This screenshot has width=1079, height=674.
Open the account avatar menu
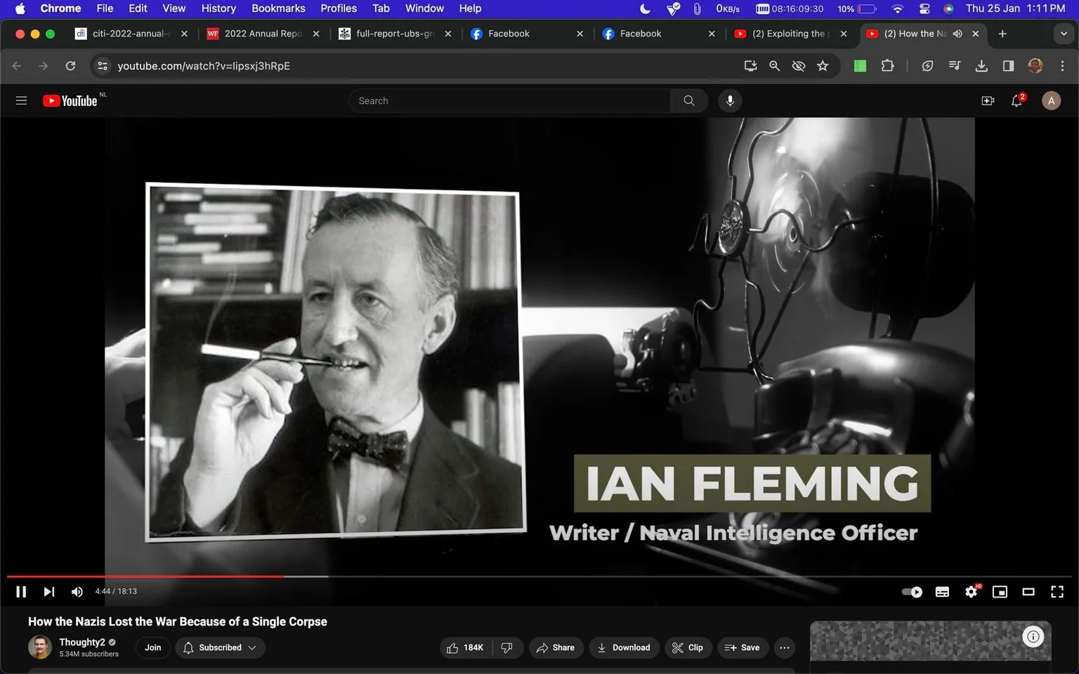click(1051, 100)
